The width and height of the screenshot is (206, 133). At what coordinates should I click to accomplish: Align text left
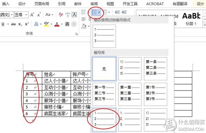(x=83, y=19)
